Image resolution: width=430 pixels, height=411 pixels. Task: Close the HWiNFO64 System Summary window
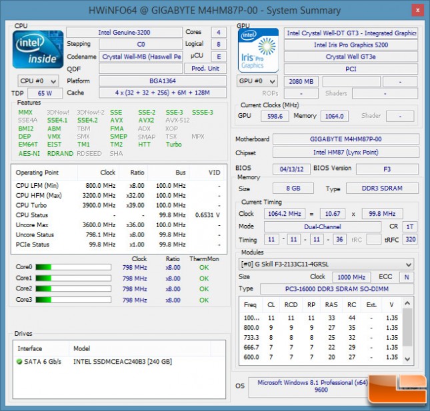point(417,11)
